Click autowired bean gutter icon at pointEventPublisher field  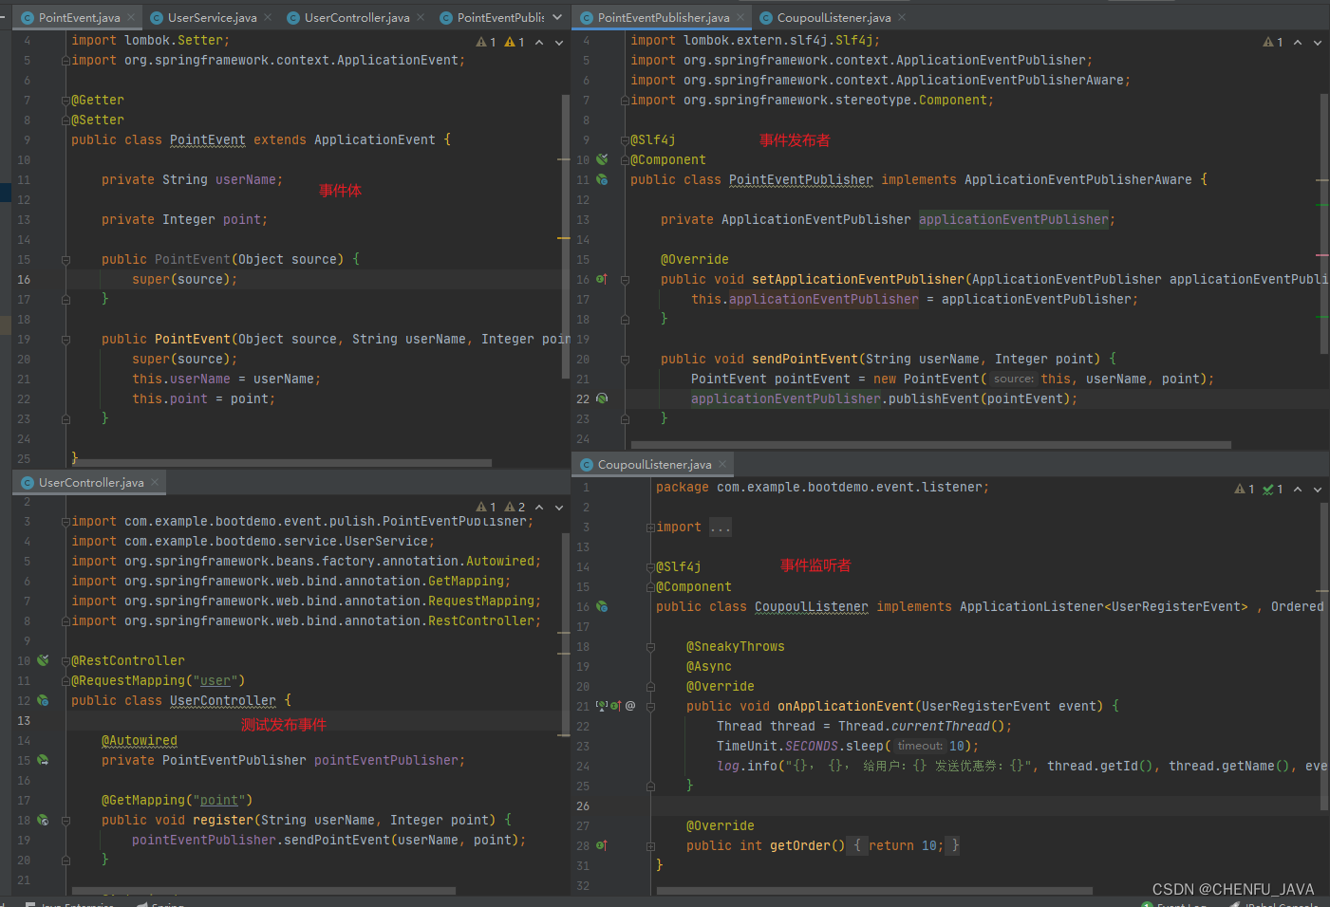pos(43,760)
